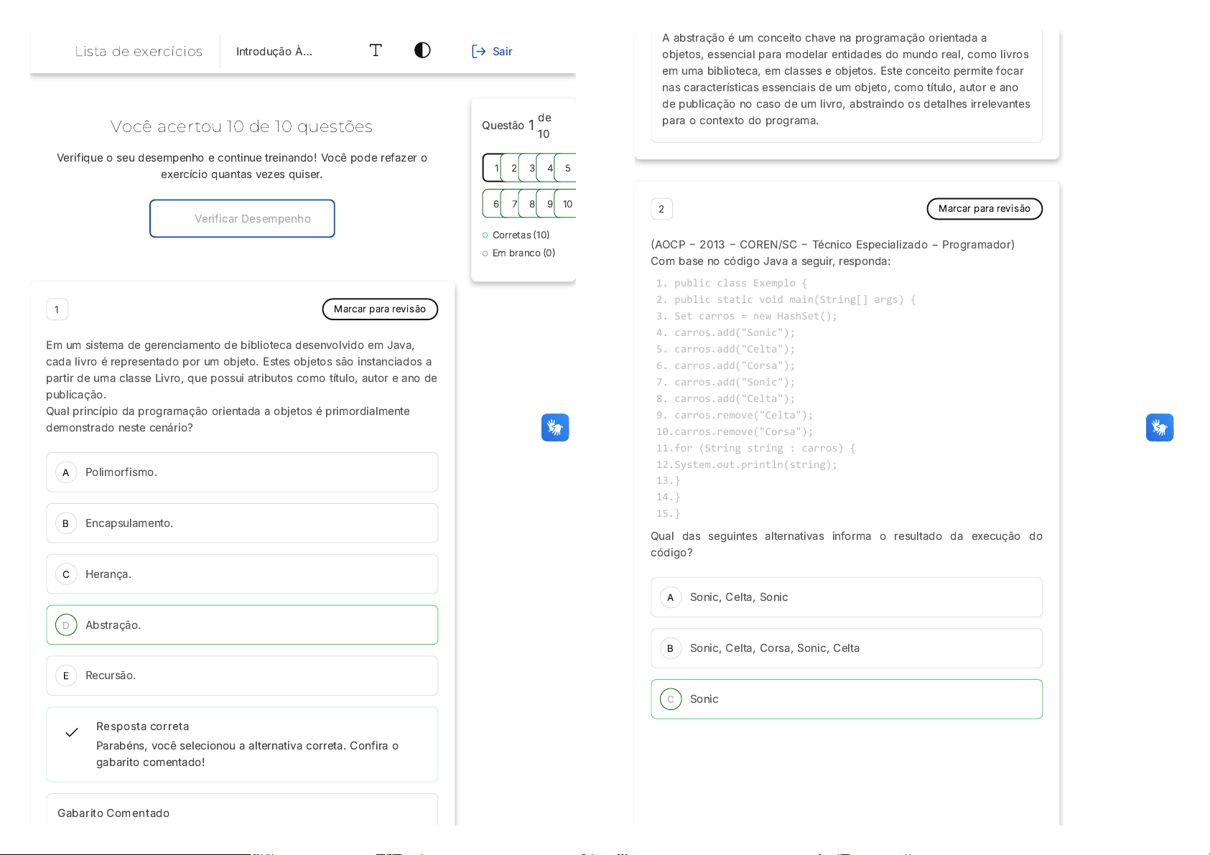
Task: Select answer A Sonic, Celta, Sonic
Action: [x=846, y=597]
